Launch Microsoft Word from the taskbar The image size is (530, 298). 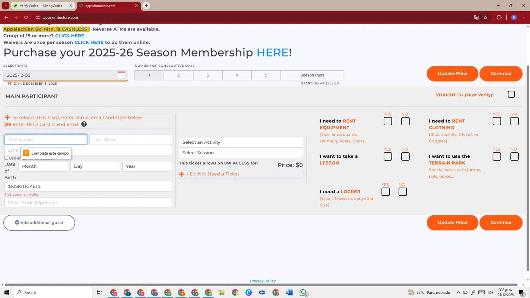coord(289,292)
